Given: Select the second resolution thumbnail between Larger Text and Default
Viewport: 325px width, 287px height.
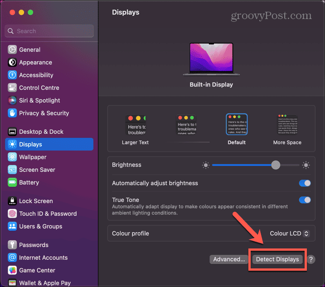Looking at the screenshot, I should [x=186, y=124].
